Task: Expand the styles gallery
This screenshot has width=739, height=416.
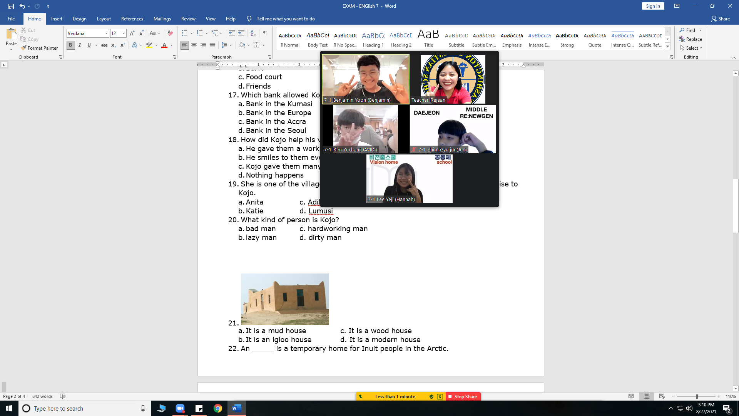Action: (667, 47)
